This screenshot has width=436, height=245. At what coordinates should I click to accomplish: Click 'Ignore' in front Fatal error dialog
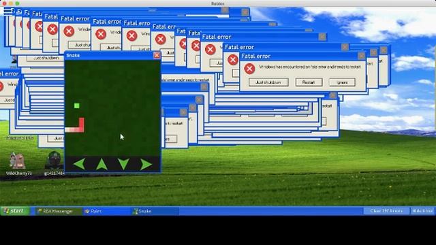pos(342,82)
